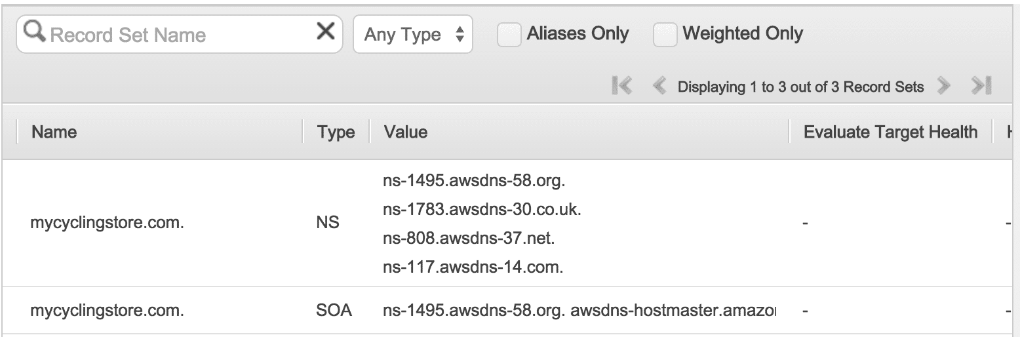
Task: Enable the Weighted Only checkbox
Action: click(x=665, y=35)
